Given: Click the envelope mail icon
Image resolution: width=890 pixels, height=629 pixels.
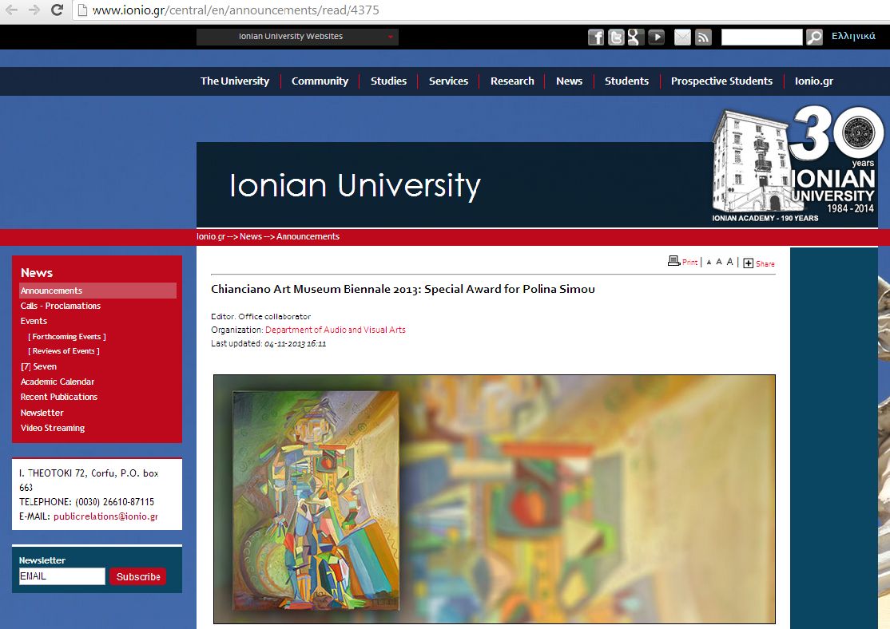Looking at the screenshot, I should click(682, 37).
